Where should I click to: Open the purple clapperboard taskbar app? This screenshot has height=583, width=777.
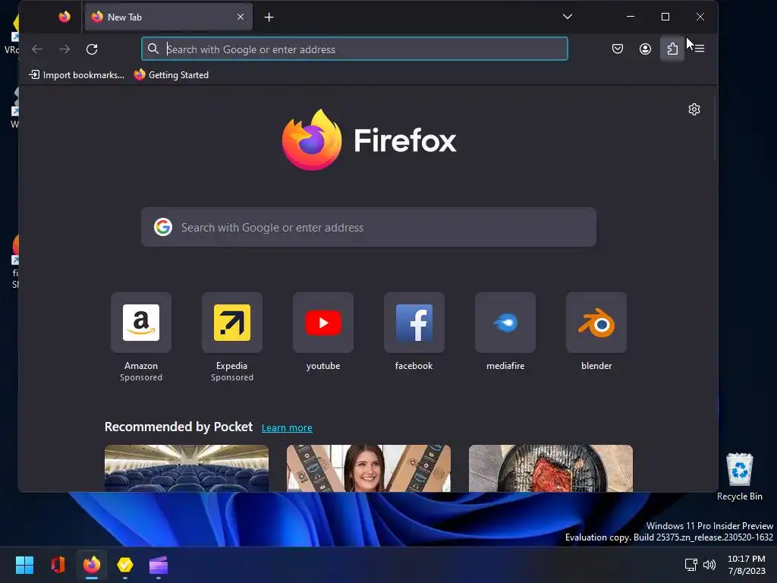pyautogui.click(x=159, y=565)
